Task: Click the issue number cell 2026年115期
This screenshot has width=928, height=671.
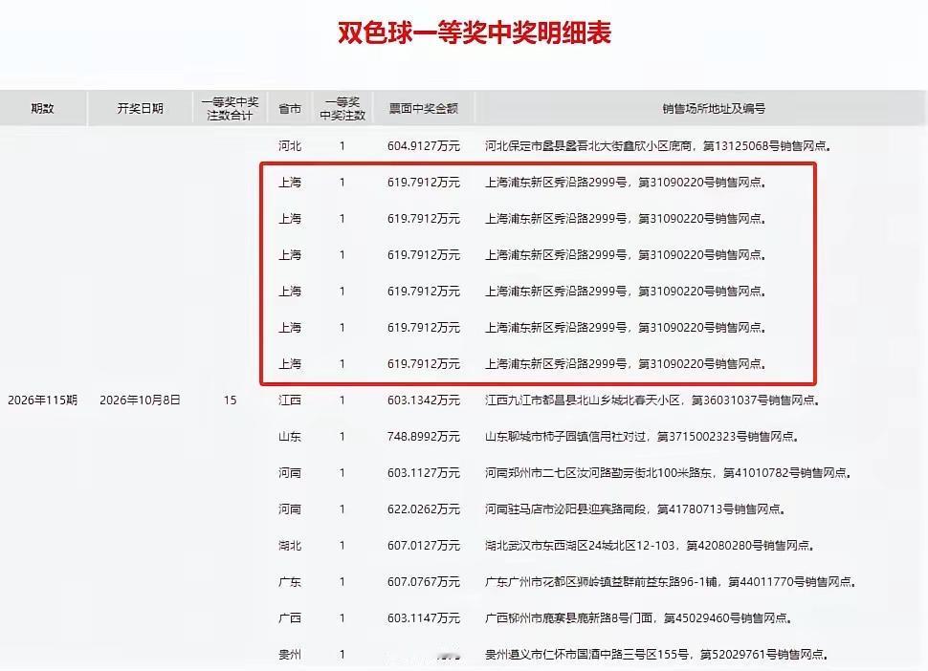Action: (x=43, y=400)
